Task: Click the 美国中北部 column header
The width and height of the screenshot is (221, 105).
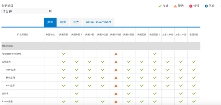Action: pyautogui.click(x=103, y=35)
